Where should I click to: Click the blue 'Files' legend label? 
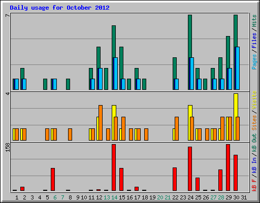point(254,41)
